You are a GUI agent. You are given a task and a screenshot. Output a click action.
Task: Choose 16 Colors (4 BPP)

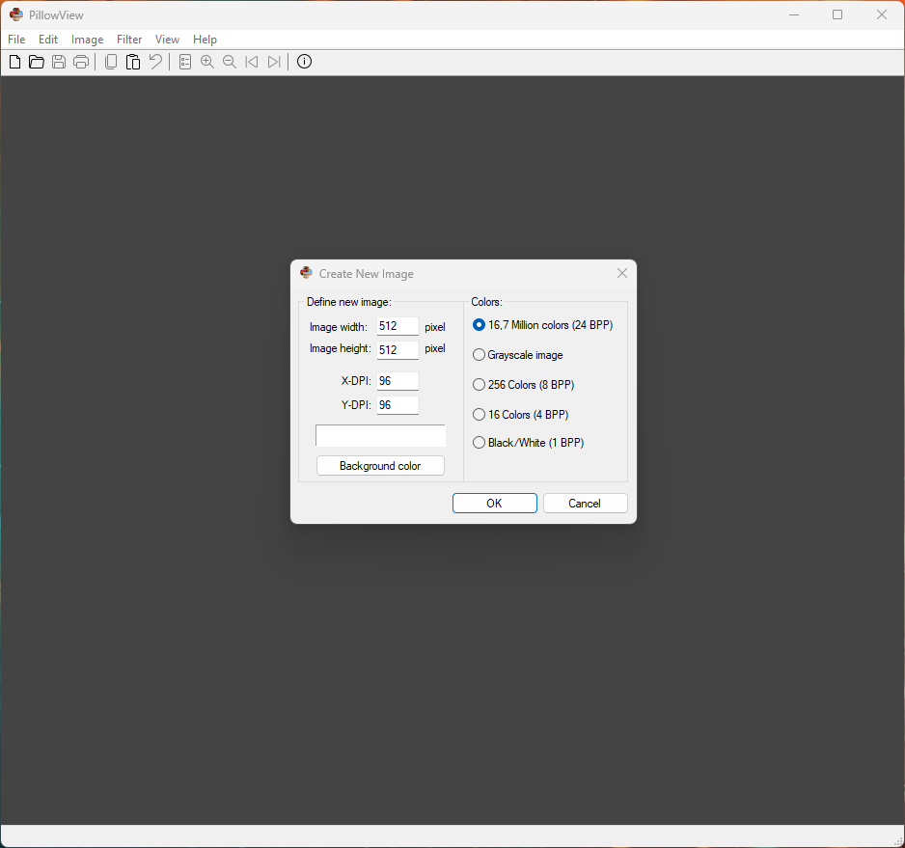coord(521,415)
